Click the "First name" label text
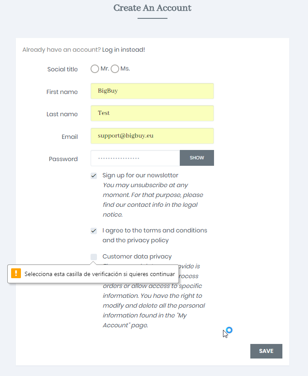This screenshot has width=308, height=376. 62,92
